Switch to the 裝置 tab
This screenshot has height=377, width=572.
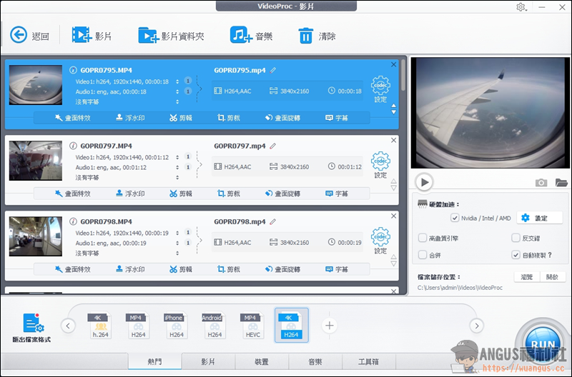point(262,361)
